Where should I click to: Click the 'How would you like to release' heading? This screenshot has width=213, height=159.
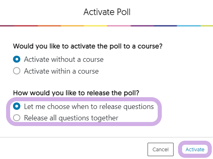(76, 93)
